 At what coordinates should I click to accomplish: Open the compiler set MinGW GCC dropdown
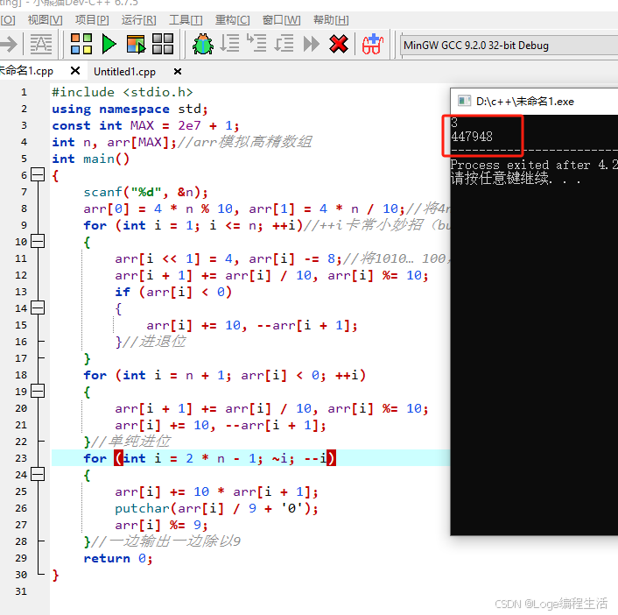click(509, 46)
